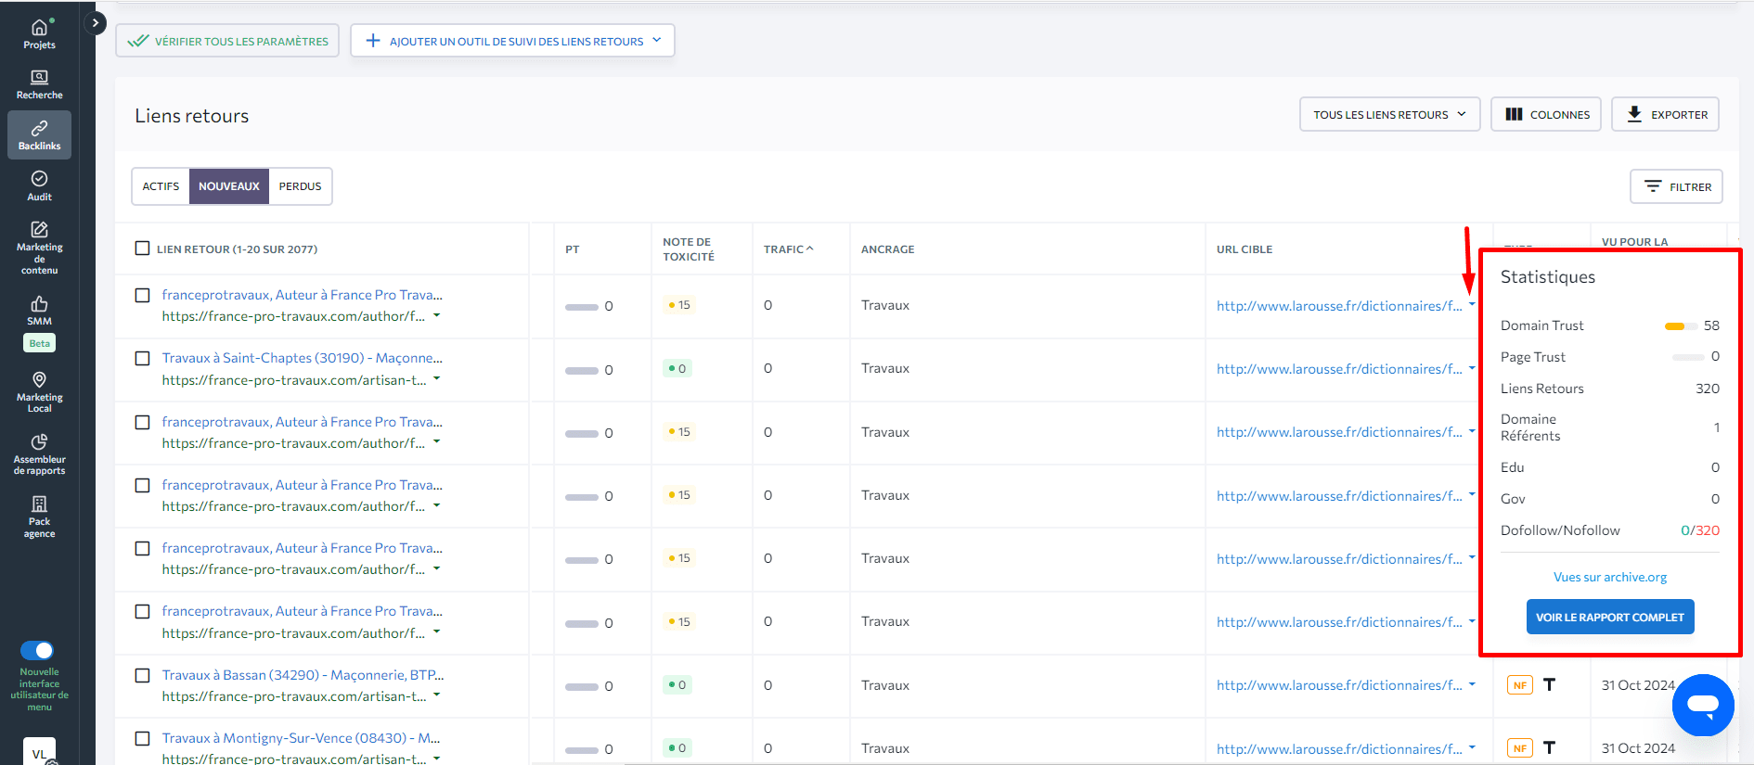The width and height of the screenshot is (1754, 765).
Task: Expand Bassan row larousse target URL arrow
Action: (x=1472, y=684)
